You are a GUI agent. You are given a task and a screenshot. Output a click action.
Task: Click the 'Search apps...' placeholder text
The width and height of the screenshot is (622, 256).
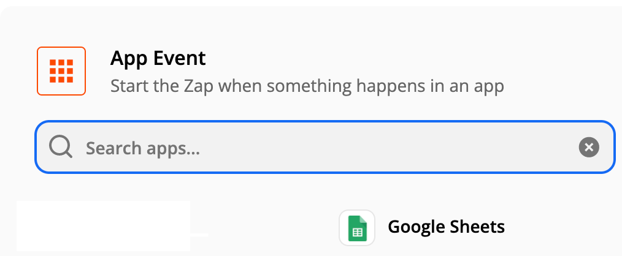coord(143,148)
